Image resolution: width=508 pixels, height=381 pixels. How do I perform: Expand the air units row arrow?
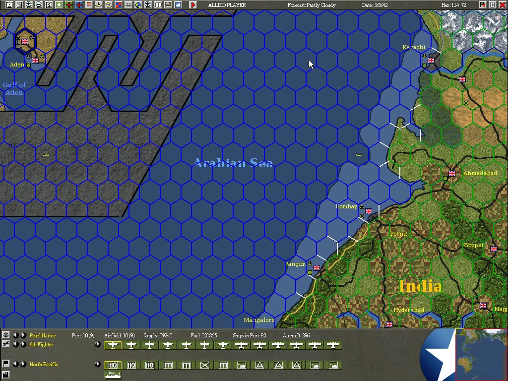[98, 344]
